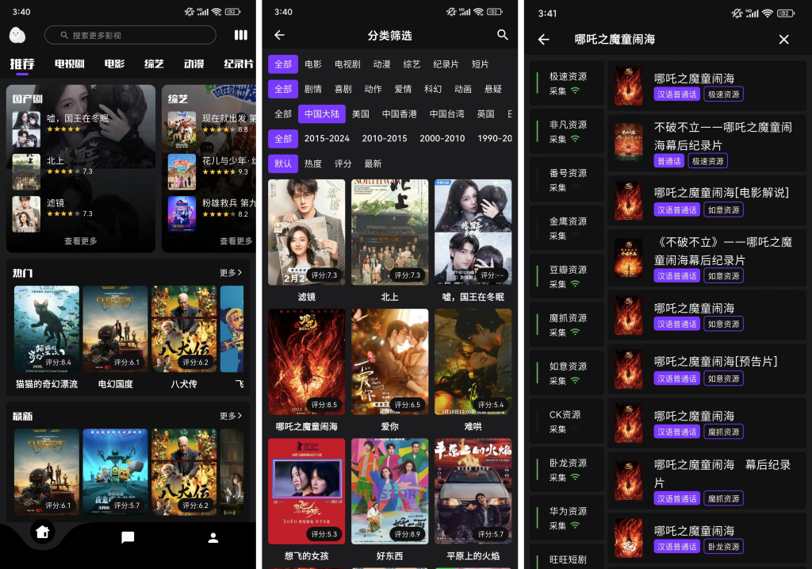Switch to the 电视剧 top tab

(70, 63)
